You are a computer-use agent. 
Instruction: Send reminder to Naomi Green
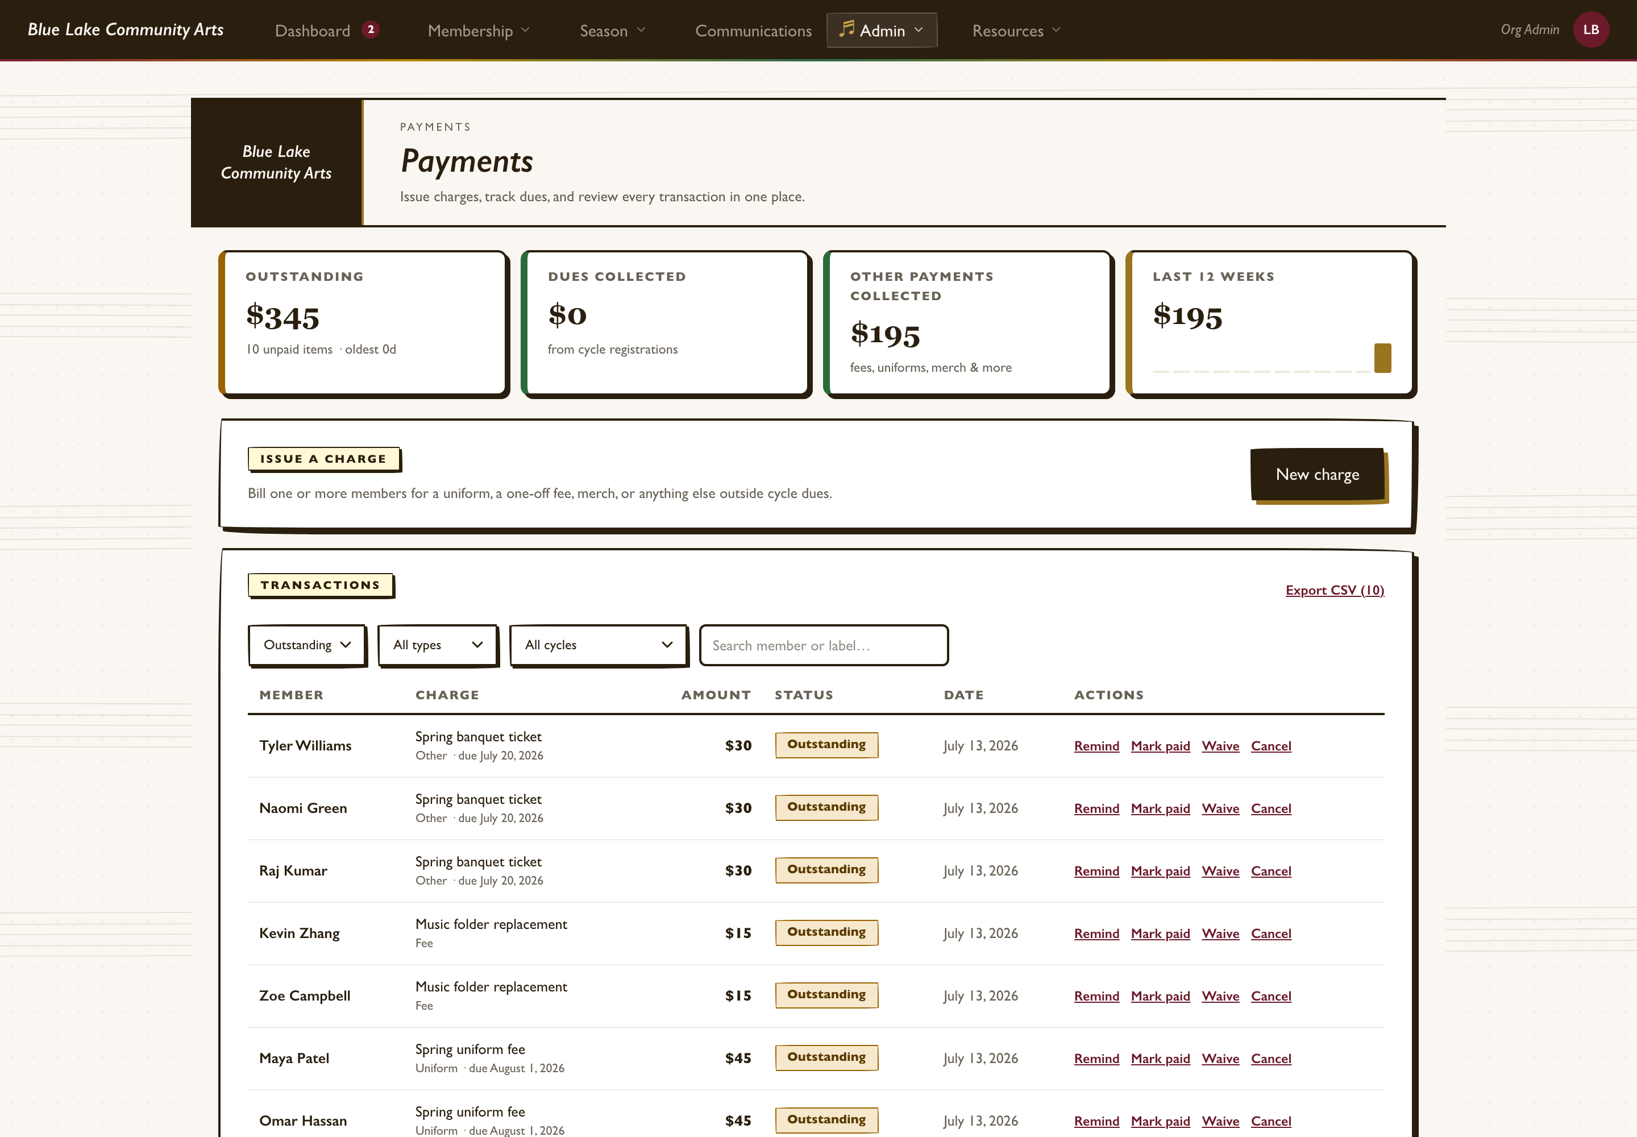[1096, 808]
